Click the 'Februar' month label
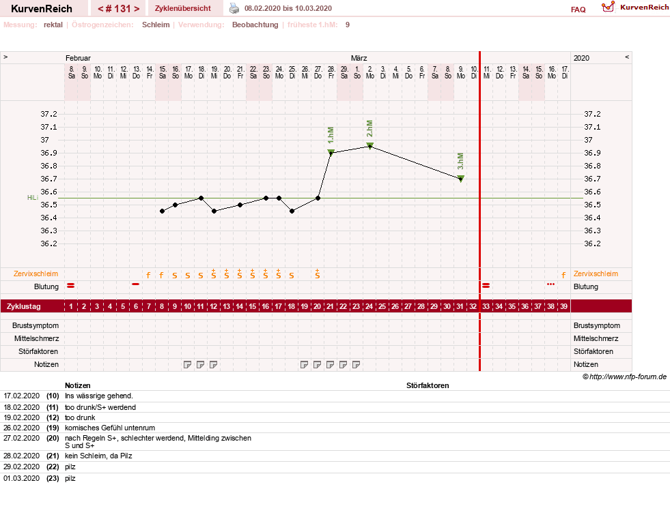The image size is (670, 517). pos(78,58)
